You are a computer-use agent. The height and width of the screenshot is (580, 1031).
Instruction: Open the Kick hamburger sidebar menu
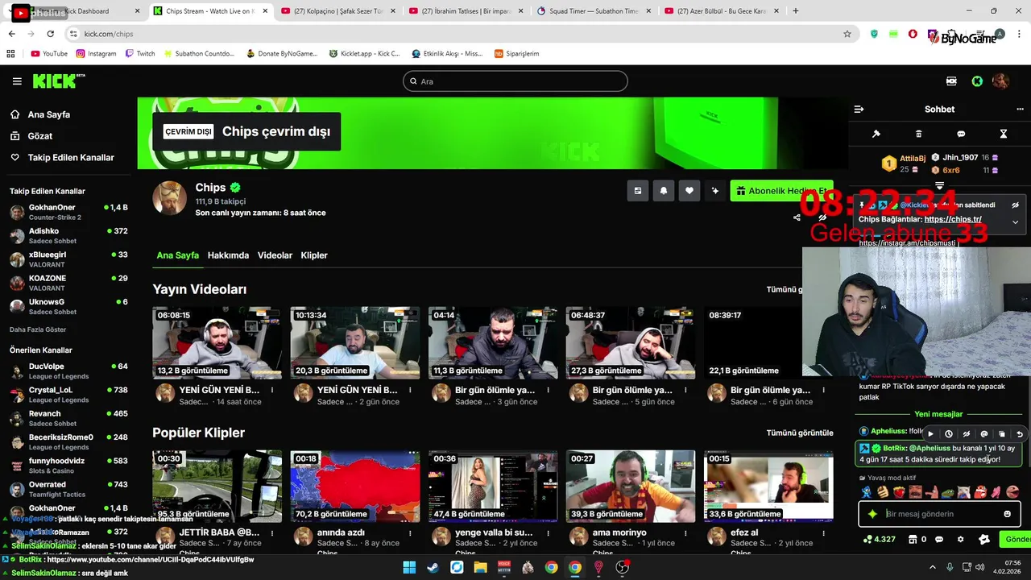click(x=17, y=81)
